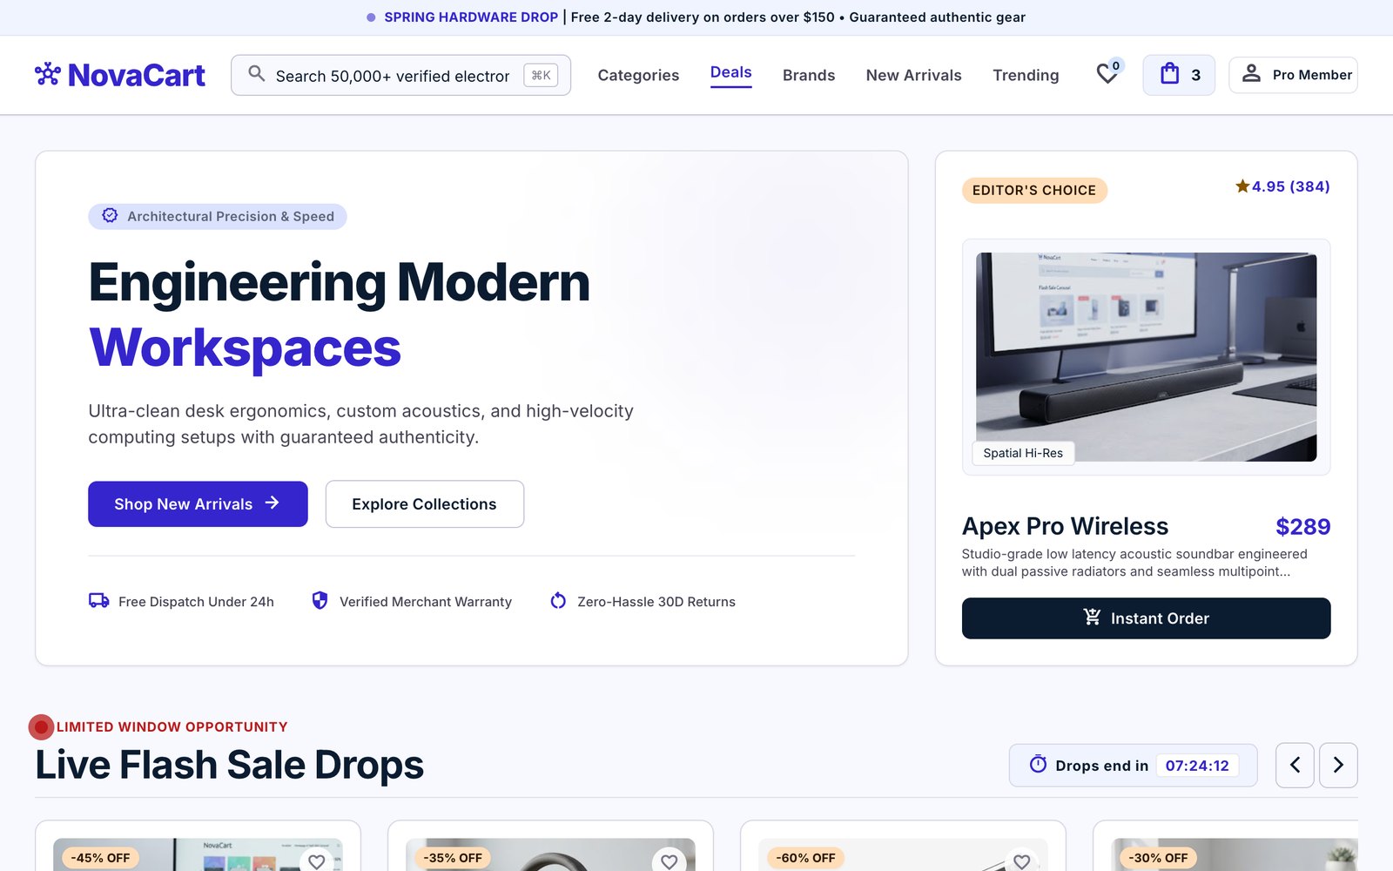Viewport: 1393px width, 871px height.
Task: Go to the Deals tab
Action: click(x=730, y=73)
